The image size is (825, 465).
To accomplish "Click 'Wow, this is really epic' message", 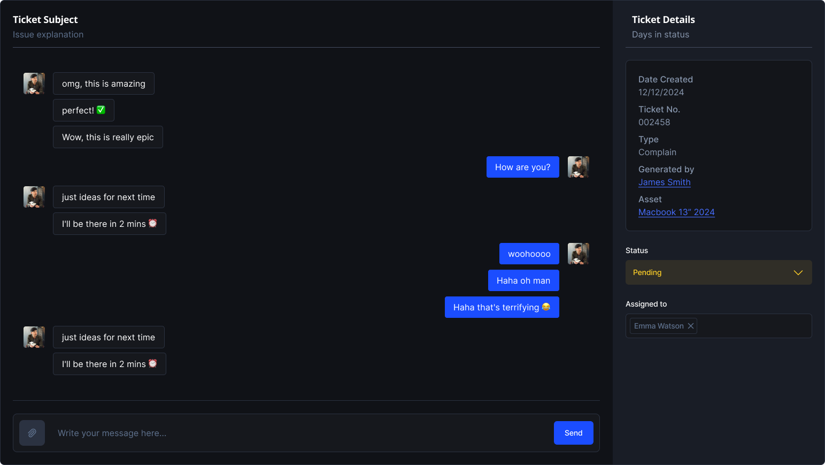I will (x=108, y=137).
